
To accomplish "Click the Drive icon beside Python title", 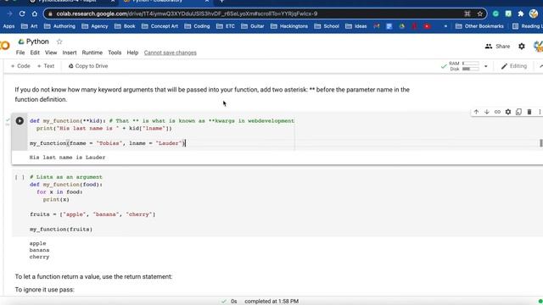I will 21,42.
